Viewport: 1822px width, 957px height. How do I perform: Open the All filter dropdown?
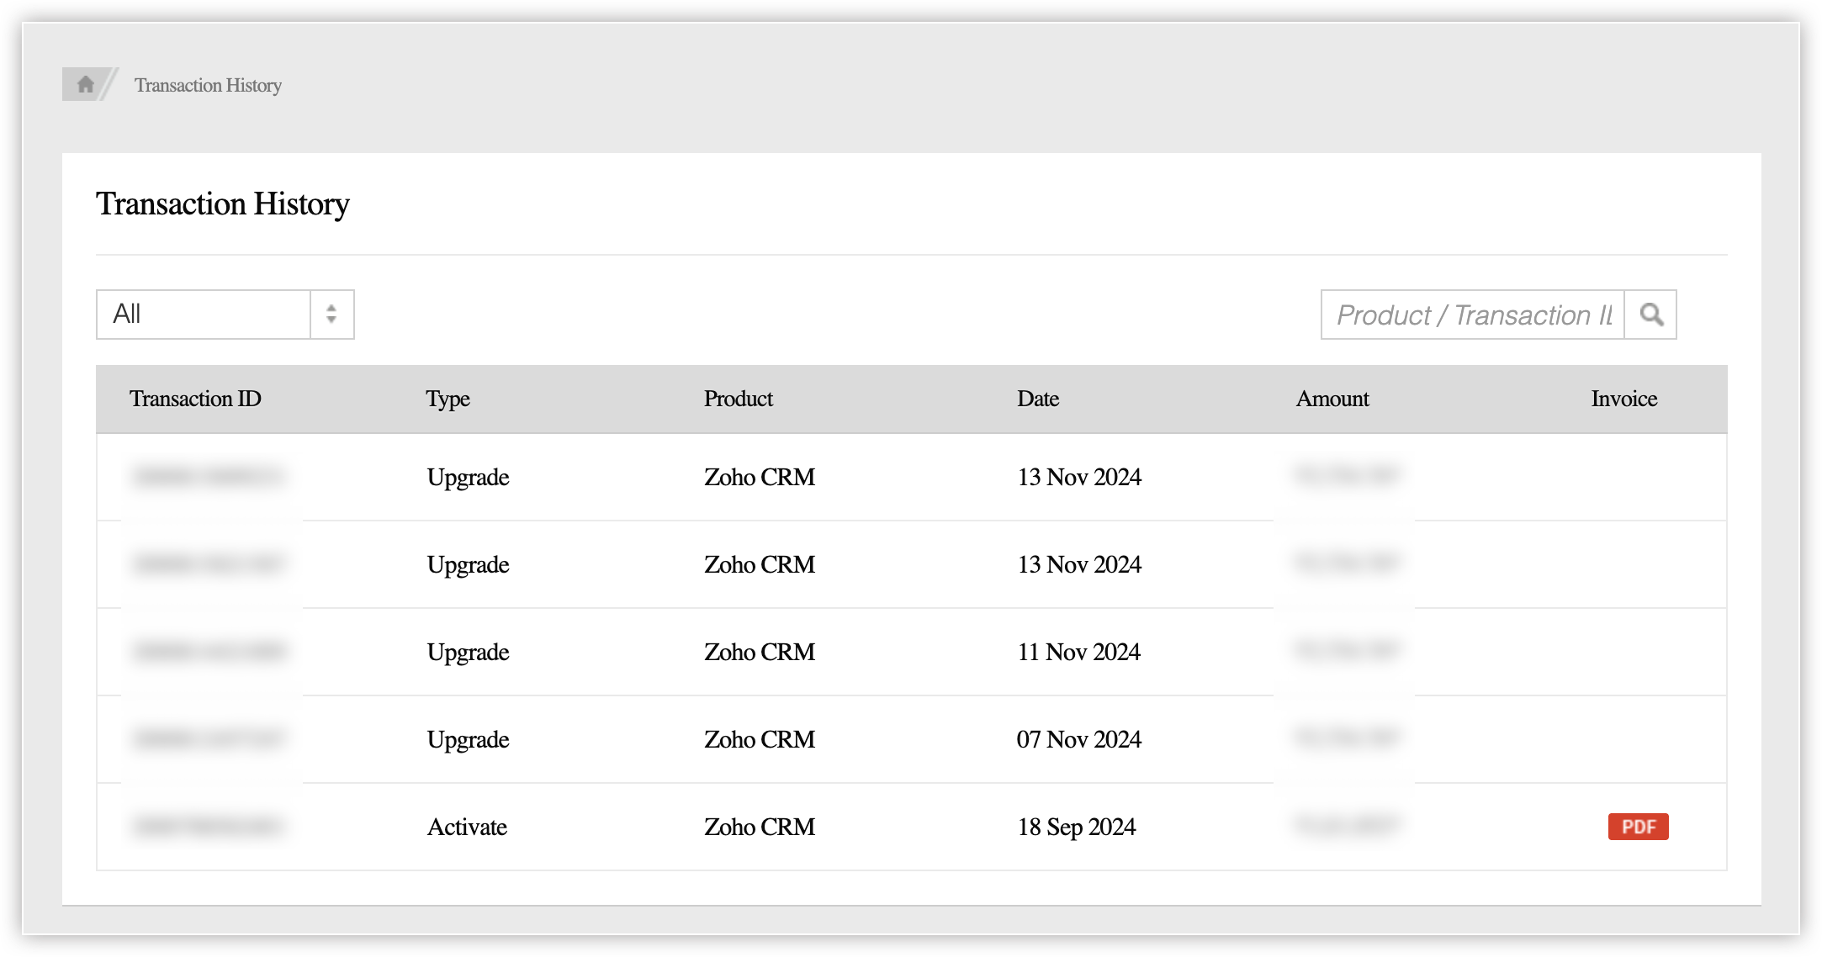click(x=204, y=315)
